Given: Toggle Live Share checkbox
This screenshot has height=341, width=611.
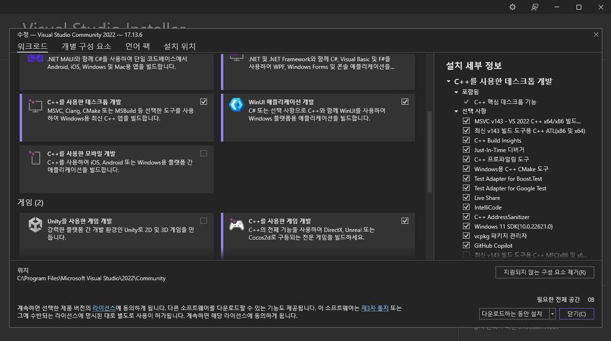Looking at the screenshot, I should pyautogui.click(x=466, y=198).
